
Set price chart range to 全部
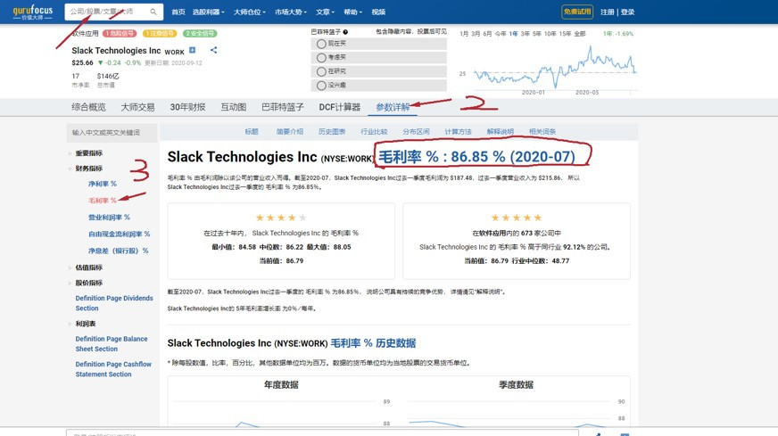580,34
